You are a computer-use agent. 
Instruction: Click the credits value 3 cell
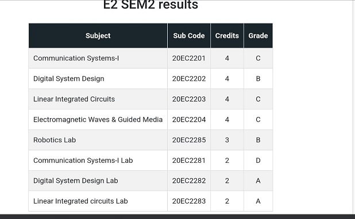[227, 140]
